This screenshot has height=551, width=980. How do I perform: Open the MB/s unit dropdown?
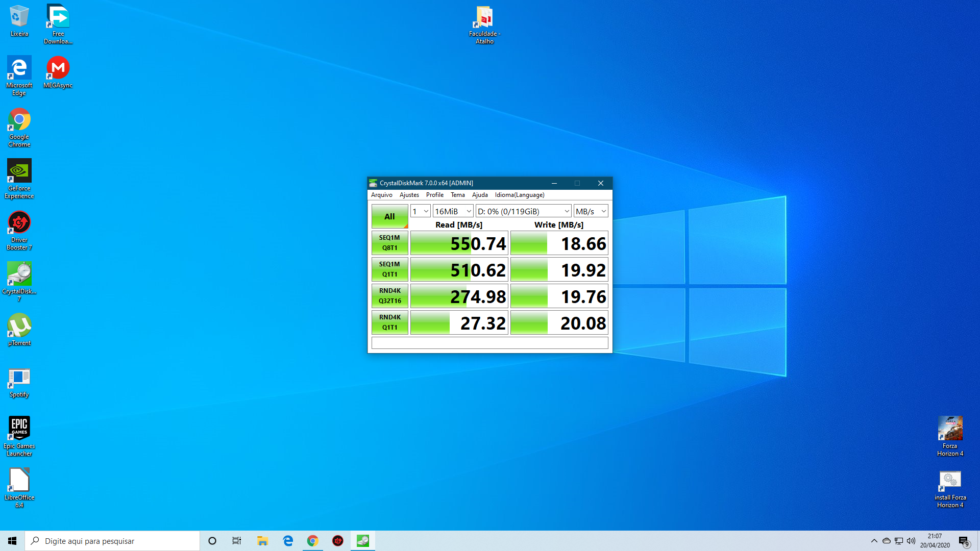click(591, 211)
